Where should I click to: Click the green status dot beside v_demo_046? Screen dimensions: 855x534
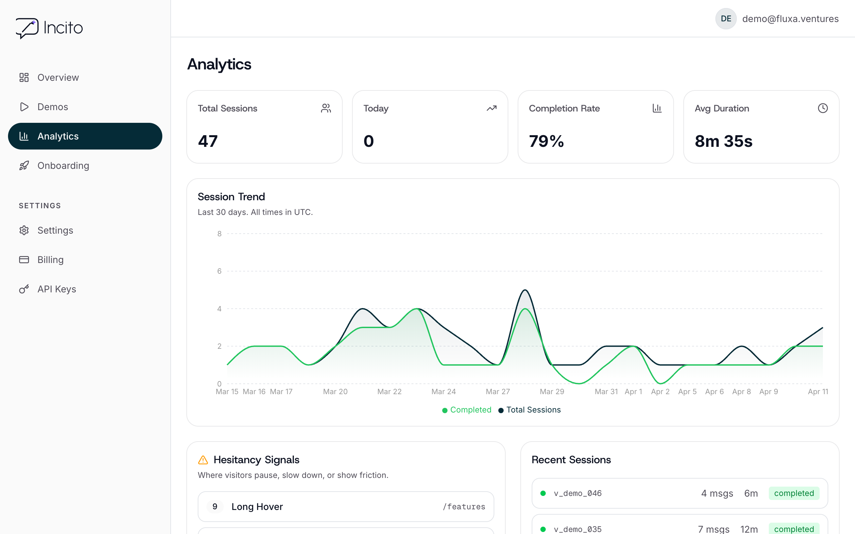point(543,493)
